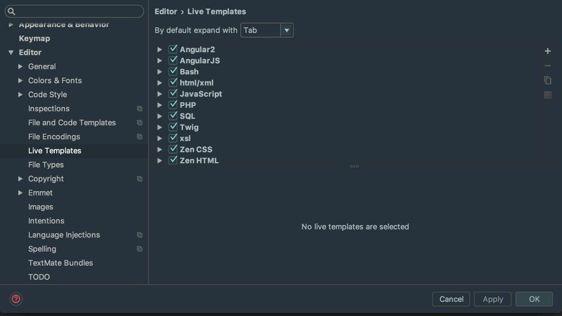Click the duplicate template copy icon

click(x=547, y=80)
